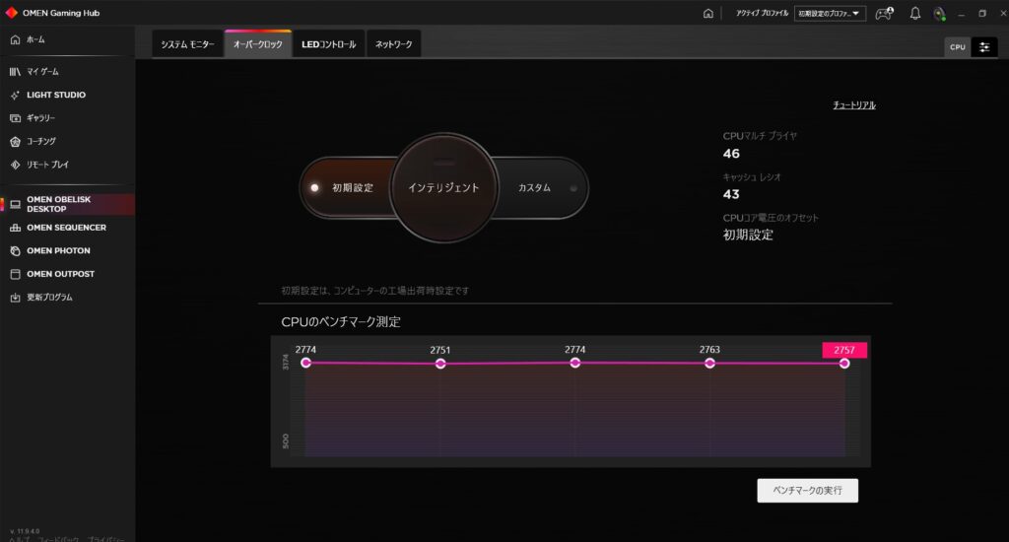1009x542 pixels.
Task: Click the sliders settings icon beside CPU
Action: (983, 47)
